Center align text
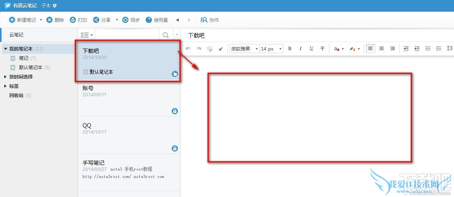Screen dimensions: 454x197 point(382,49)
